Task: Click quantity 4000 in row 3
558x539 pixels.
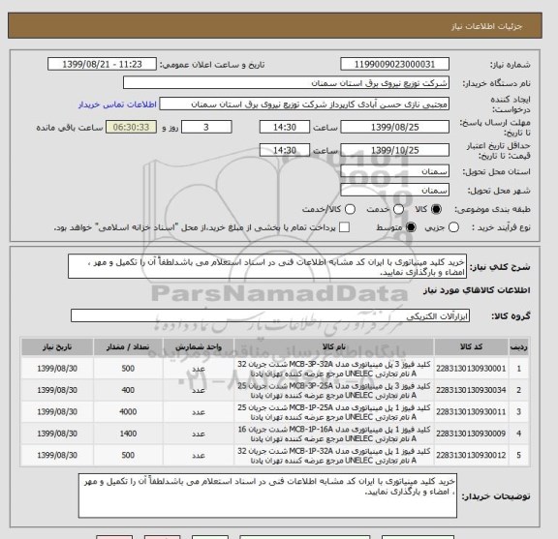Action: click(128, 412)
